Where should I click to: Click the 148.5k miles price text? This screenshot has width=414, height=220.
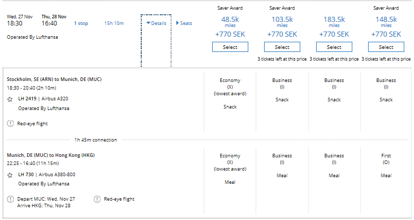coord(386,19)
